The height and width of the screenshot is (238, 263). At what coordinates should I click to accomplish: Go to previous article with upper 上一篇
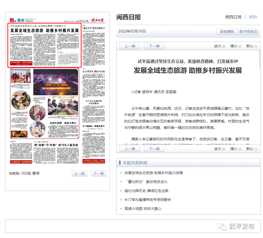tap(130, 46)
